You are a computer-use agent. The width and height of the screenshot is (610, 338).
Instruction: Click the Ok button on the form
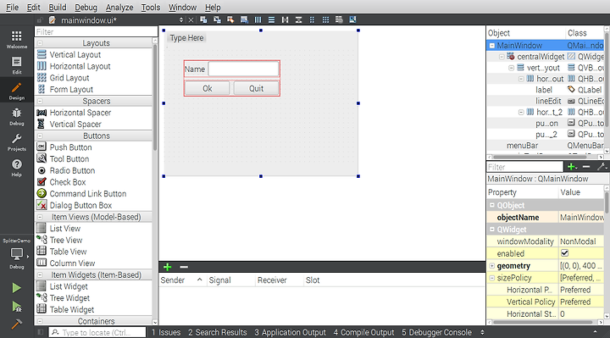[x=208, y=88]
